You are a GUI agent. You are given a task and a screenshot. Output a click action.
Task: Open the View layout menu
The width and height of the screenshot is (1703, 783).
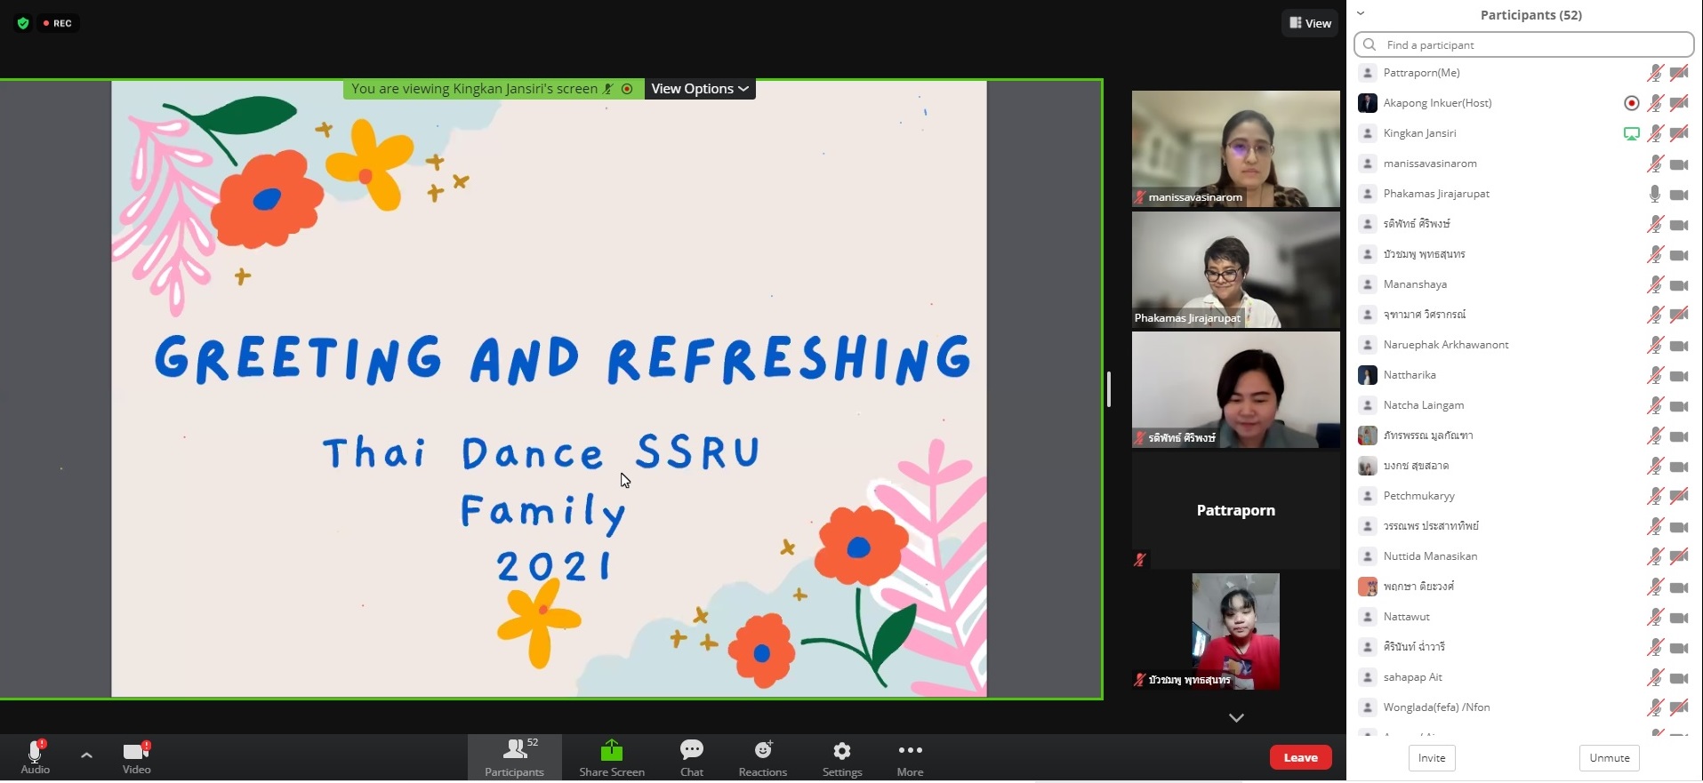point(1310,23)
